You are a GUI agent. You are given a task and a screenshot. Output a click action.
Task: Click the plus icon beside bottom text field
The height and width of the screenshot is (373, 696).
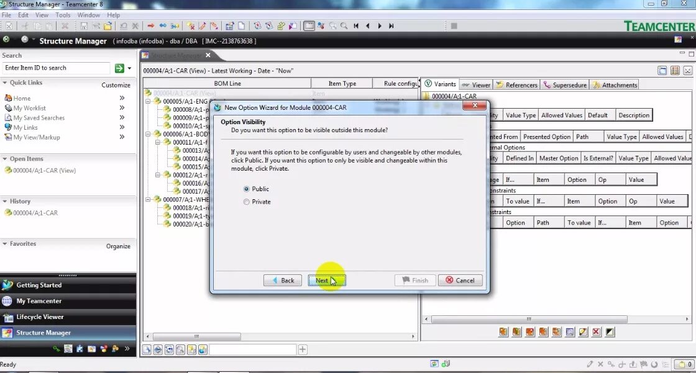coord(303,349)
